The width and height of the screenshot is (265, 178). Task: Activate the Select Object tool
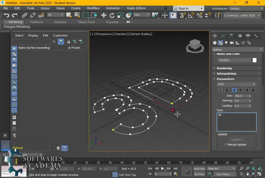click(x=69, y=15)
